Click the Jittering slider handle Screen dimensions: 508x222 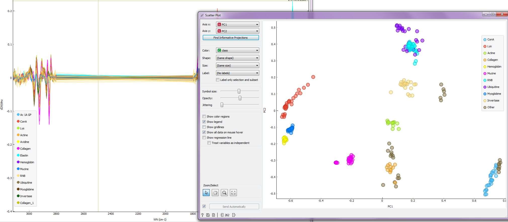point(222,105)
